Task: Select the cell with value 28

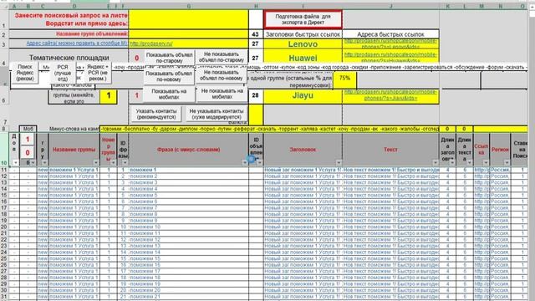Action: [256, 95]
